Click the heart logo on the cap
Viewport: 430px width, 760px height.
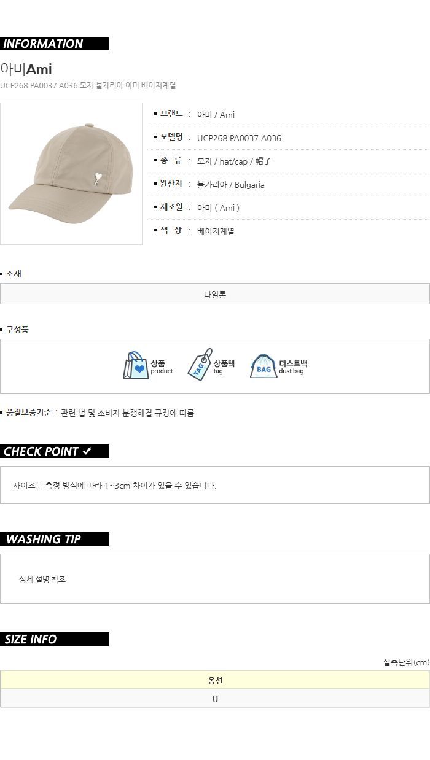(98, 179)
